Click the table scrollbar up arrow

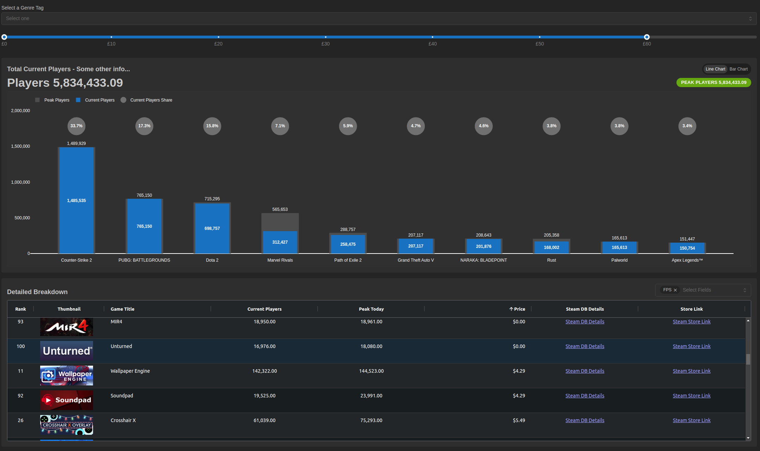click(x=748, y=321)
